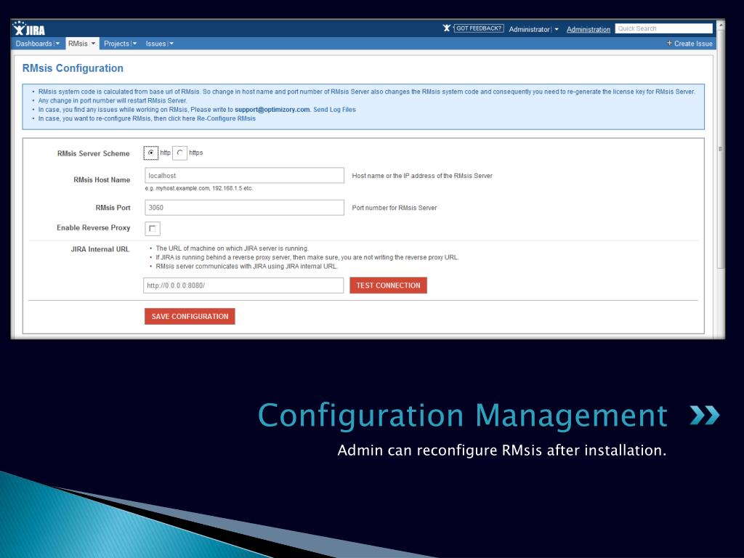The height and width of the screenshot is (558, 744).
Task: Click the scrollbar up arrow icon
Action: click(721, 24)
